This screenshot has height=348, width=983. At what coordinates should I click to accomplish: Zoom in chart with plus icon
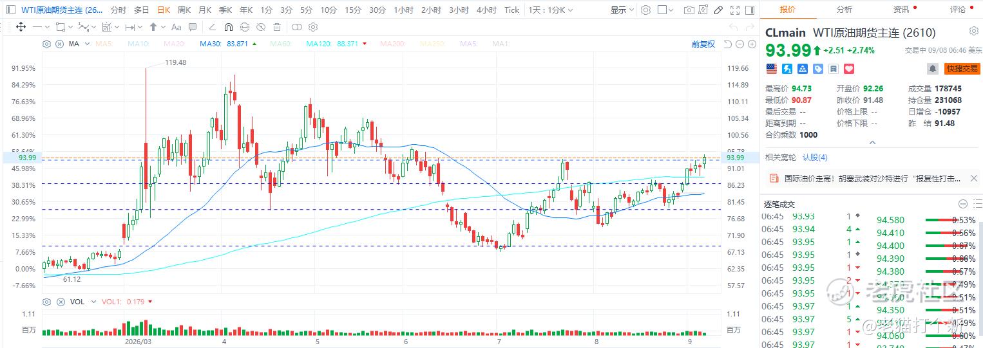click(752, 44)
